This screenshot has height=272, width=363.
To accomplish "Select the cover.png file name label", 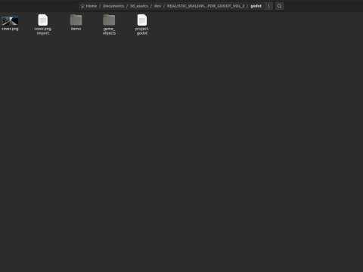I will (10, 29).
